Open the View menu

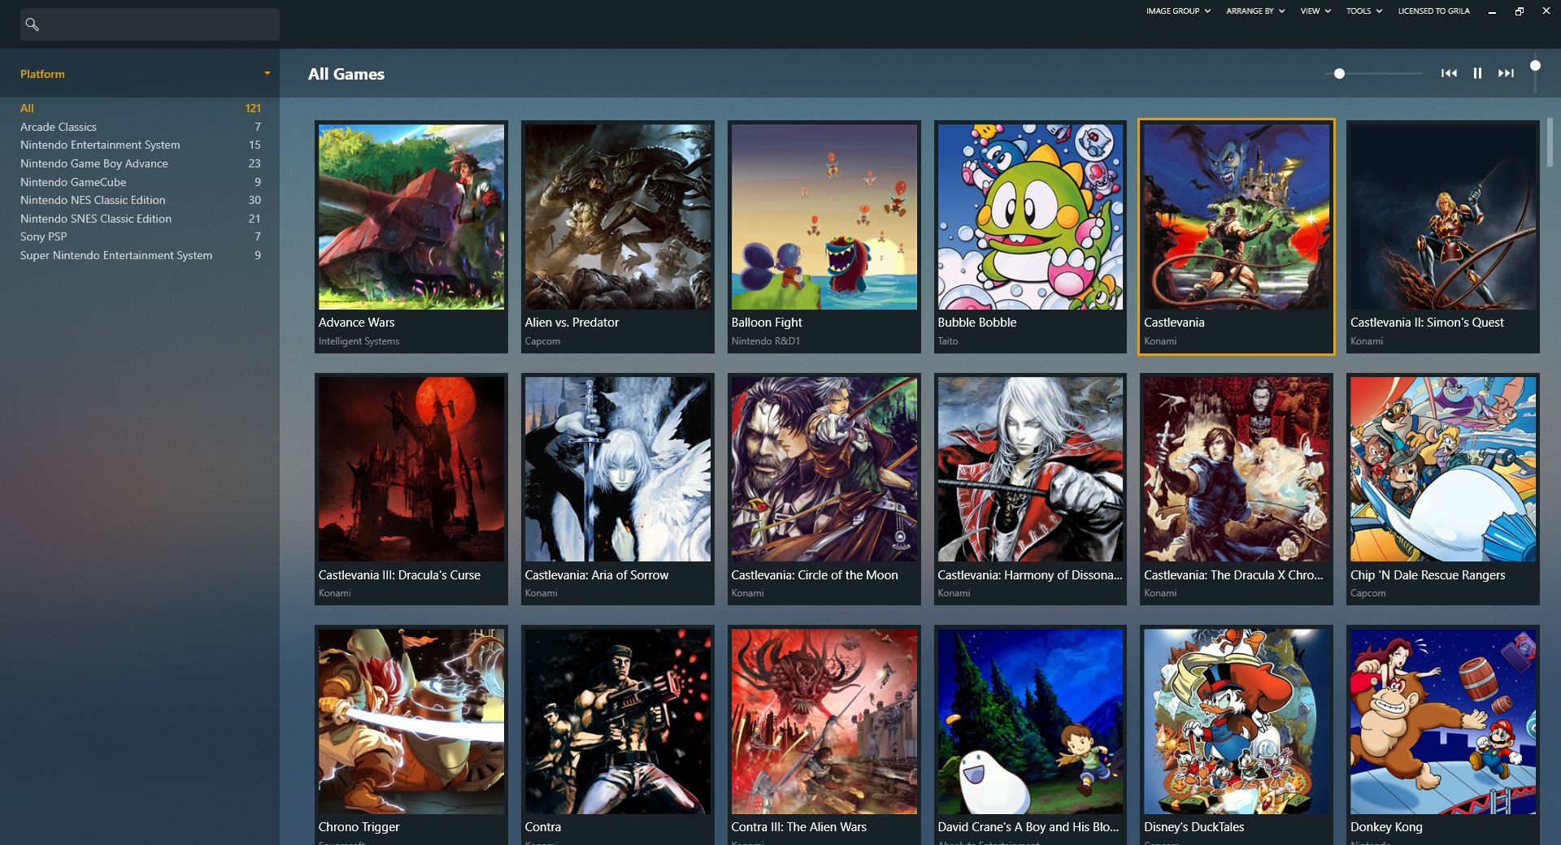(1315, 11)
